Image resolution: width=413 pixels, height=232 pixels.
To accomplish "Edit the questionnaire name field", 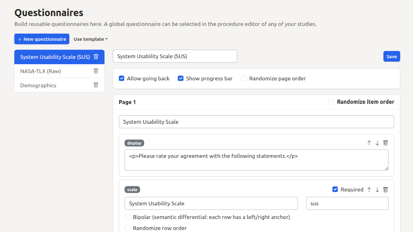I will coord(175,56).
